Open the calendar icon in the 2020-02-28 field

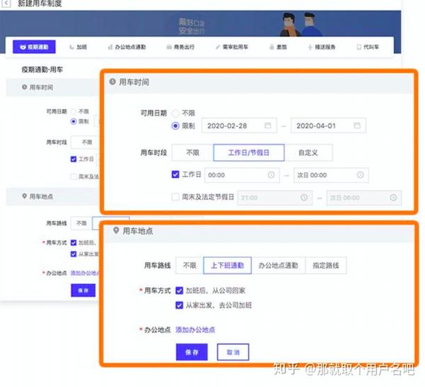click(268, 125)
